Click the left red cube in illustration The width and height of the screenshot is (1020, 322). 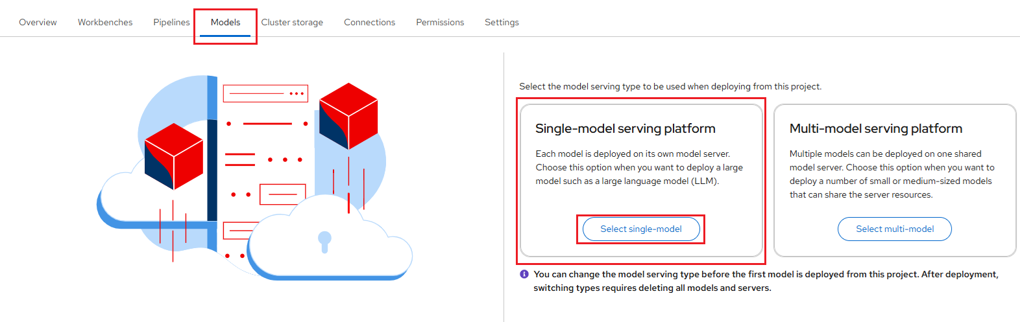(x=173, y=156)
